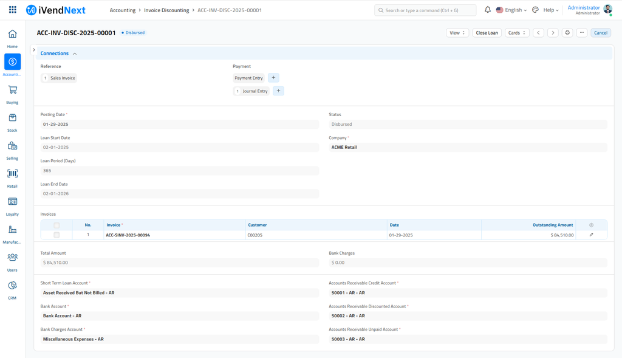
Task: Expand the Cards dropdown
Action: coord(517,33)
